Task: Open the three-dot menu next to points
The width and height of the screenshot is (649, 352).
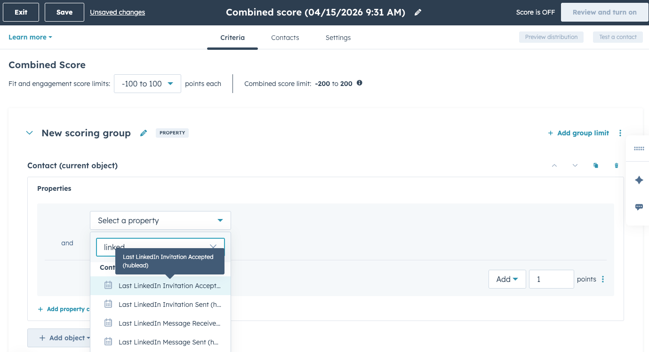Action: click(x=603, y=279)
